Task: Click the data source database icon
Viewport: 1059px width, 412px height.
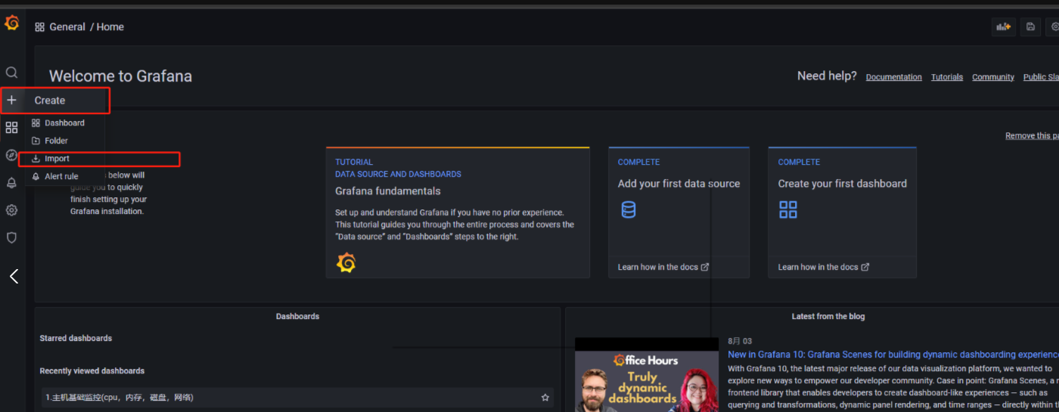Action: [x=629, y=209]
